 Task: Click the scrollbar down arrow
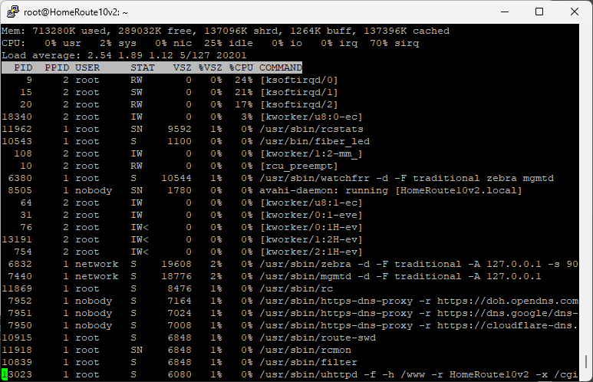point(586,375)
